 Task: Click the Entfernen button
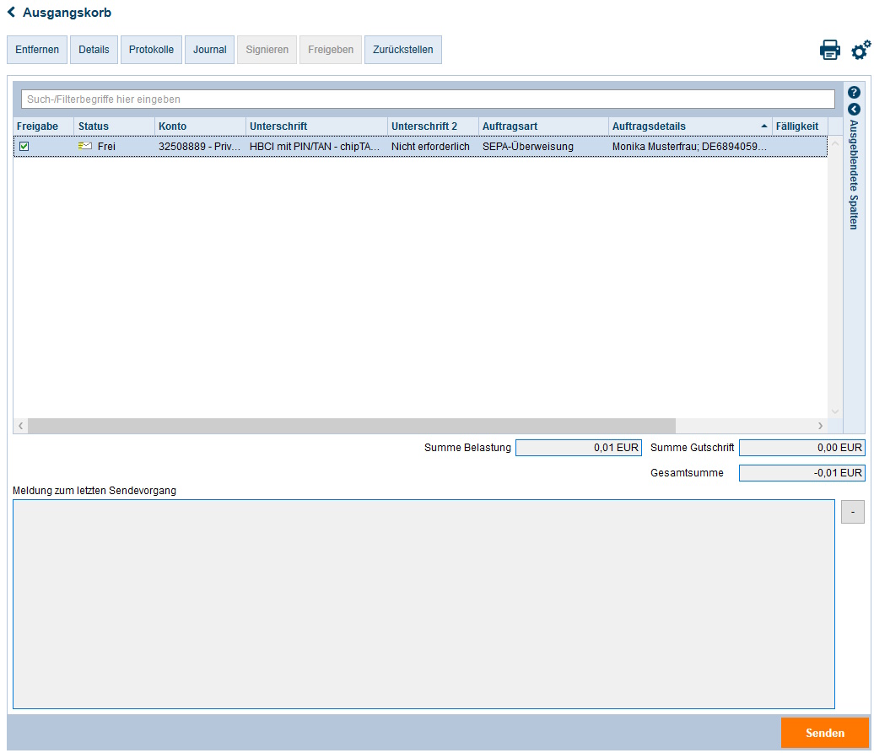click(37, 50)
